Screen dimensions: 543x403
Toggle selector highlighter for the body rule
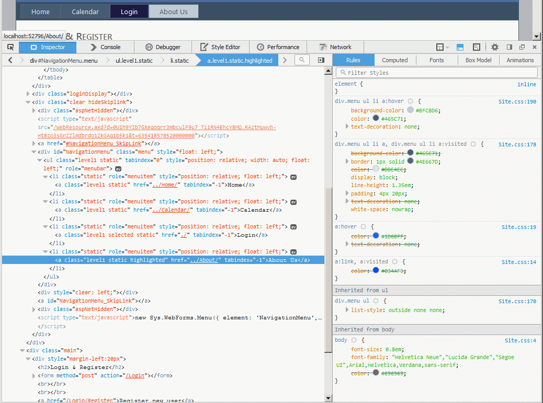point(354,340)
